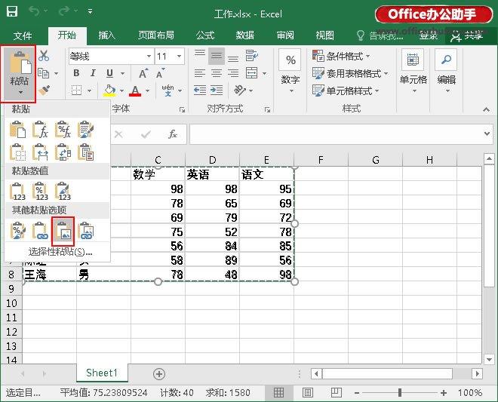Screen dimensions: 498x402
Task: Increase font size with large A icon
Action: [x=143, y=73]
